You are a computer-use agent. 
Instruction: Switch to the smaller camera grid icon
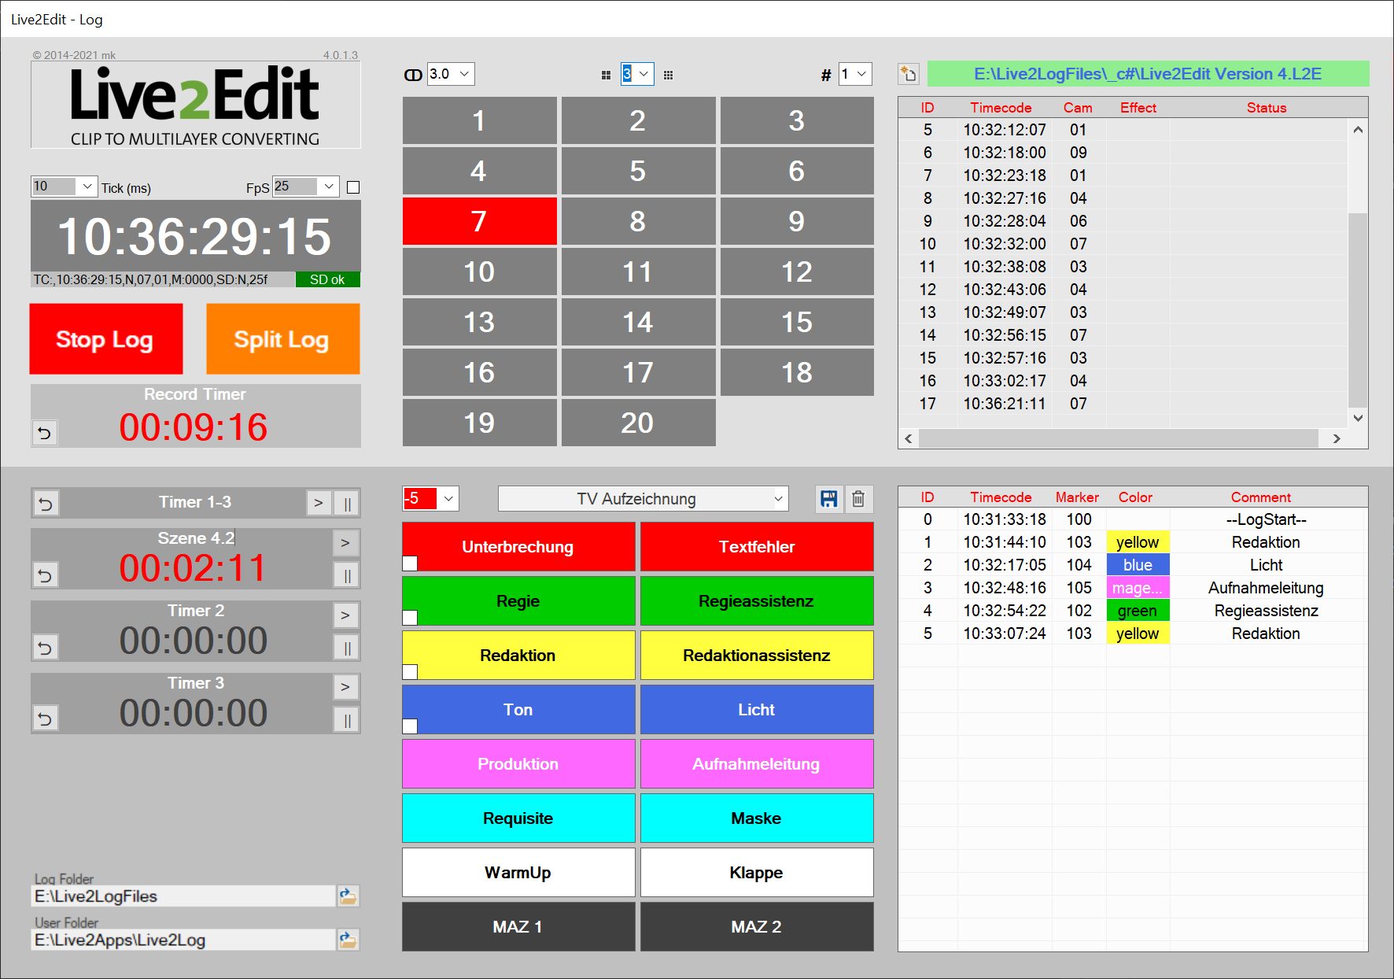click(606, 75)
